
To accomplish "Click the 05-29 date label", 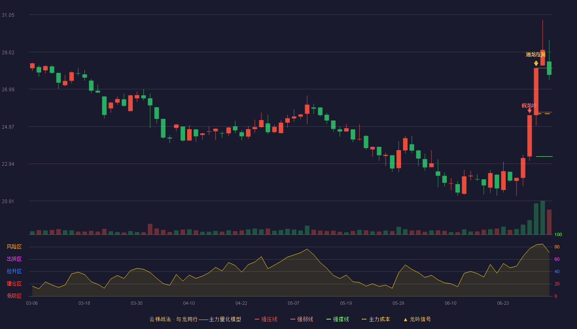I will (x=398, y=303).
